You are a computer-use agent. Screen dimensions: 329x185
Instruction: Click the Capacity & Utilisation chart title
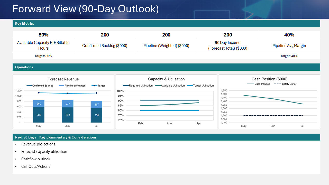[166, 79]
